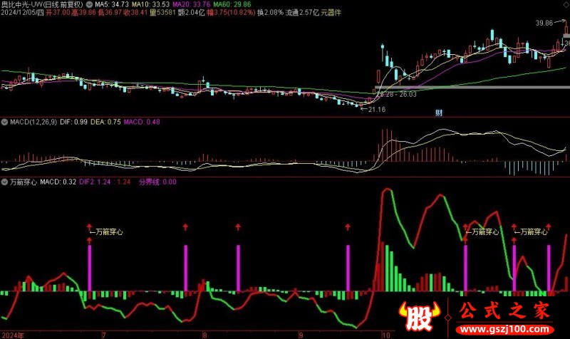
Task: Click the gray gap band on price chart
Action: pos(472,88)
